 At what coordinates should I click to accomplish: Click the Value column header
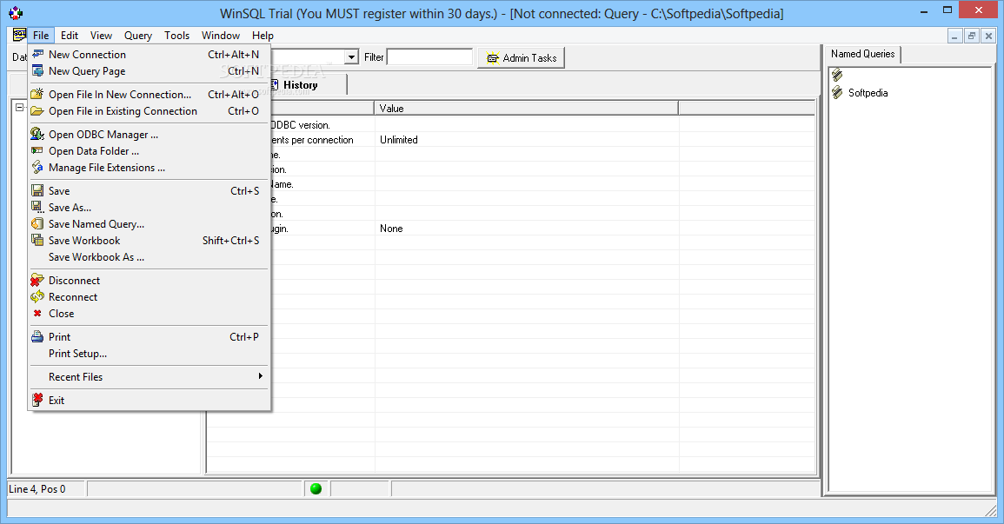[526, 108]
